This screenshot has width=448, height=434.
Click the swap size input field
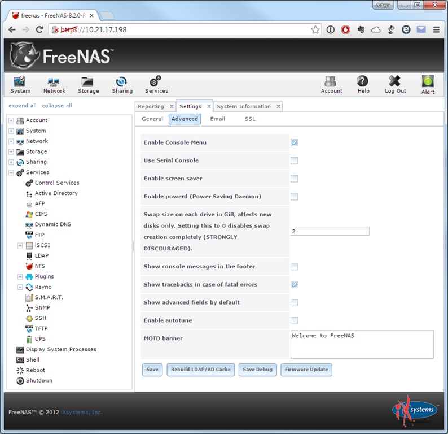pos(330,231)
